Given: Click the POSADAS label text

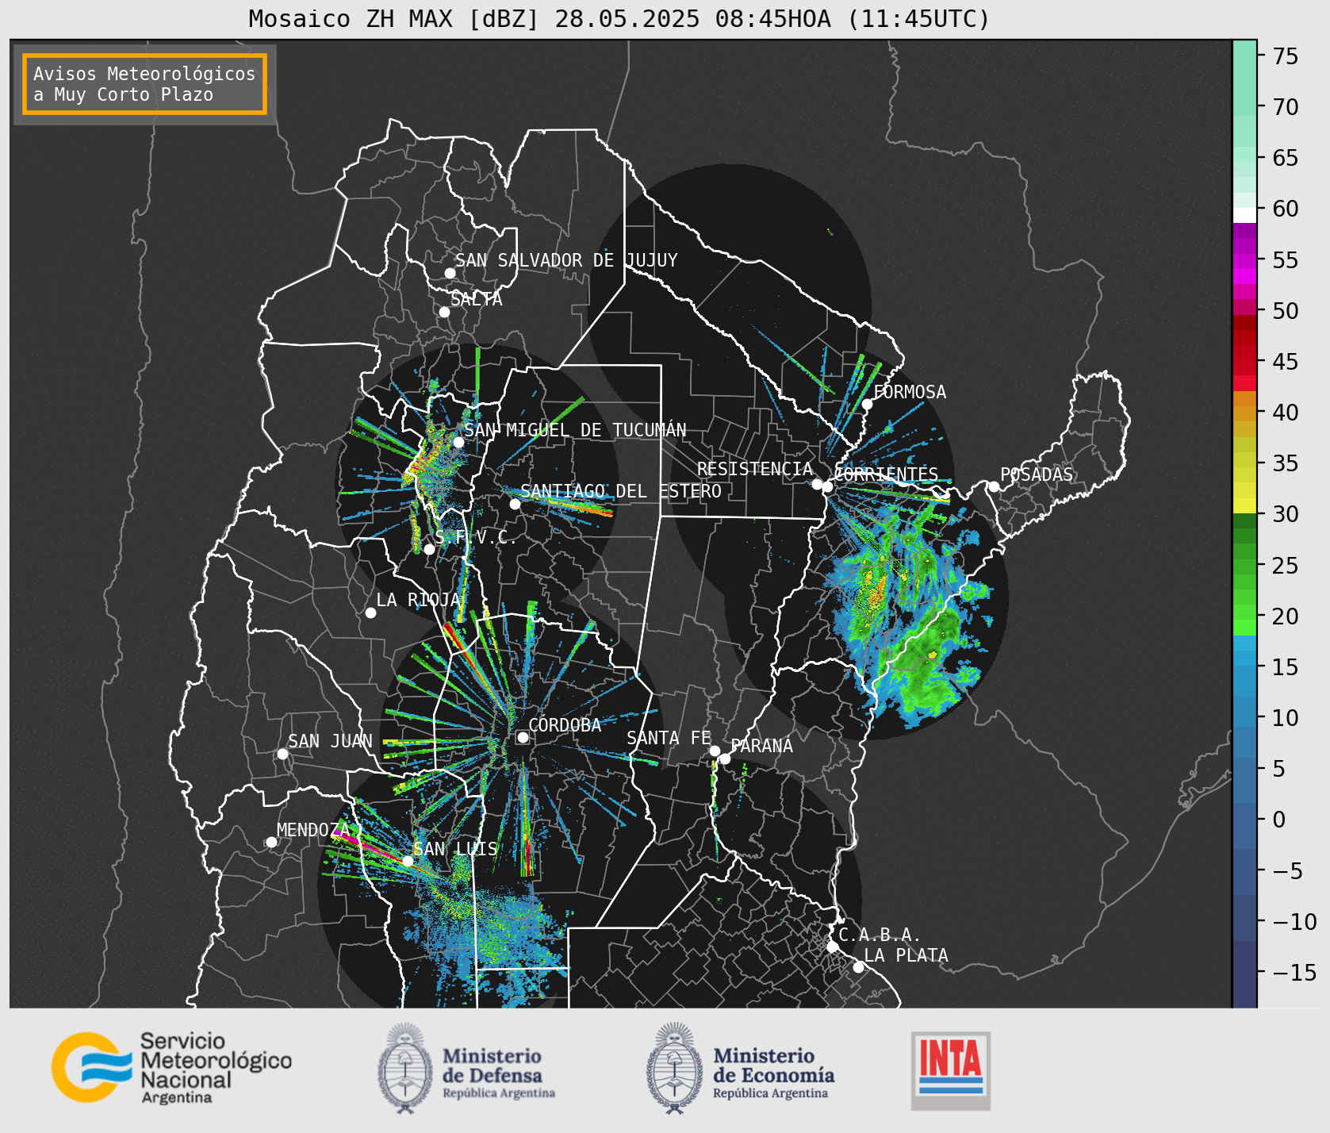Looking at the screenshot, I should (1036, 474).
